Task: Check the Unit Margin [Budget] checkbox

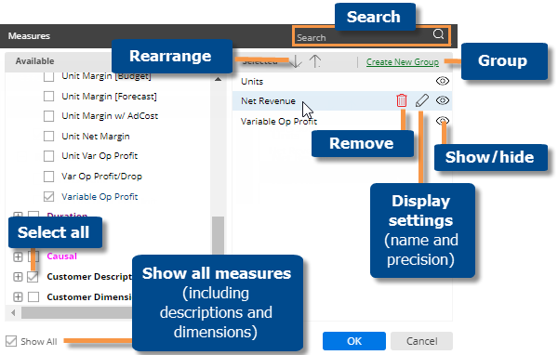Action: pyautogui.click(x=48, y=76)
